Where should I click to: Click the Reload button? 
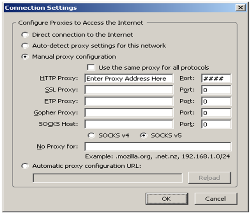(x=209, y=178)
